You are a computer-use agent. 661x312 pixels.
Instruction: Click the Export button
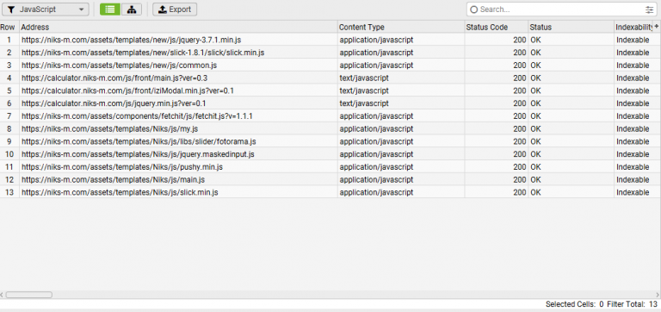[175, 9]
